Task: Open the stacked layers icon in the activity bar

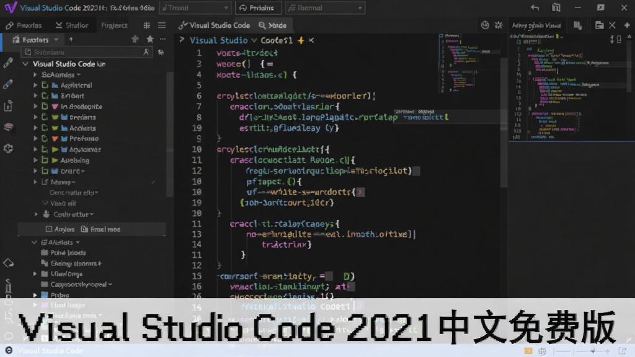Action: (x=8, y=126)
